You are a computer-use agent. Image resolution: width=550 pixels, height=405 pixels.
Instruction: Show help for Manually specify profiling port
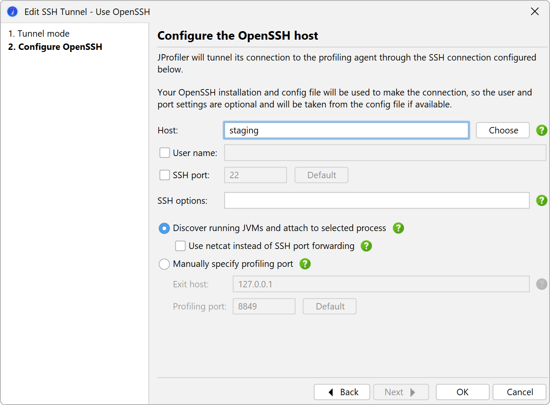click(305, 264)
